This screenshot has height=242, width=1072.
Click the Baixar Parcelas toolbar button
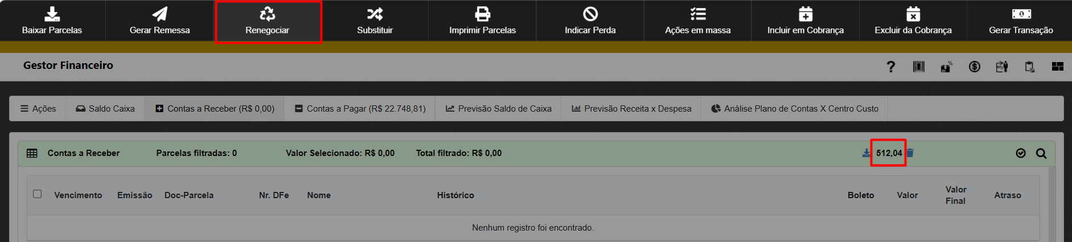52,21
